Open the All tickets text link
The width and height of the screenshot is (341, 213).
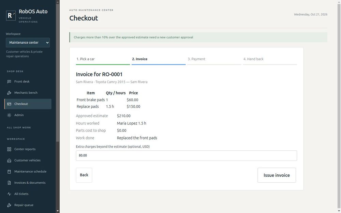pos(21,194)
